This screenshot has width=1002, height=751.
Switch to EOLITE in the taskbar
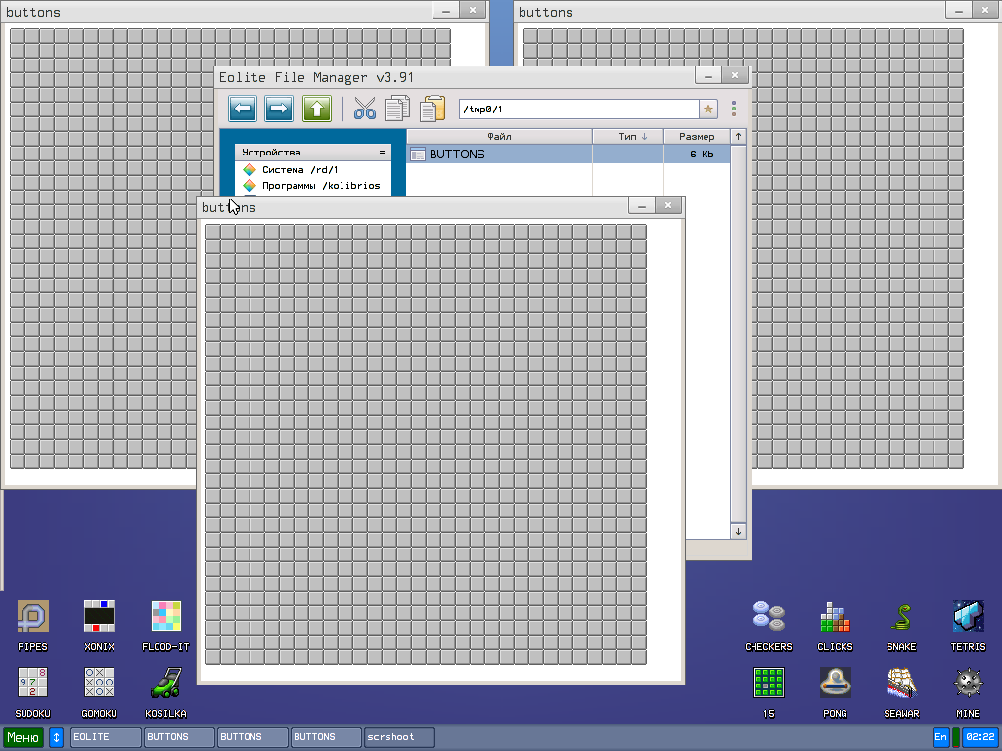click(106, 737)
